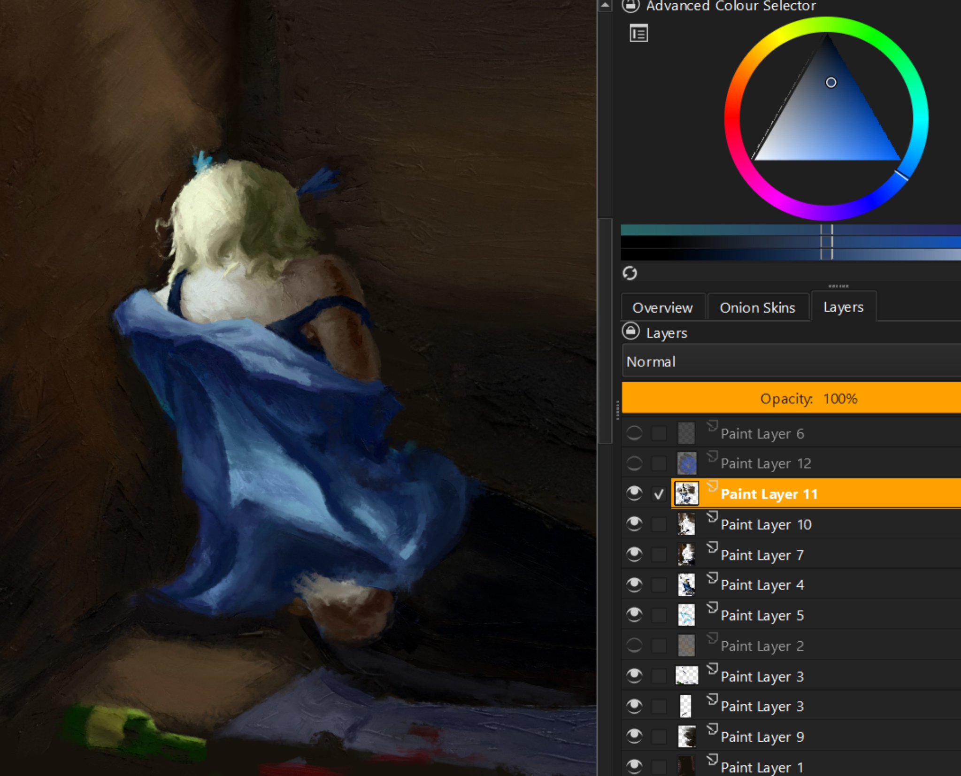This screenshot has width=961, height=776.
Task: Select the layer named "Paint Layer 1"
Action: coord(762,767)
